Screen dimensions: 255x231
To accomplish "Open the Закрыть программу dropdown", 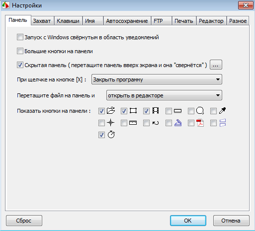I will tap(157, 79).
